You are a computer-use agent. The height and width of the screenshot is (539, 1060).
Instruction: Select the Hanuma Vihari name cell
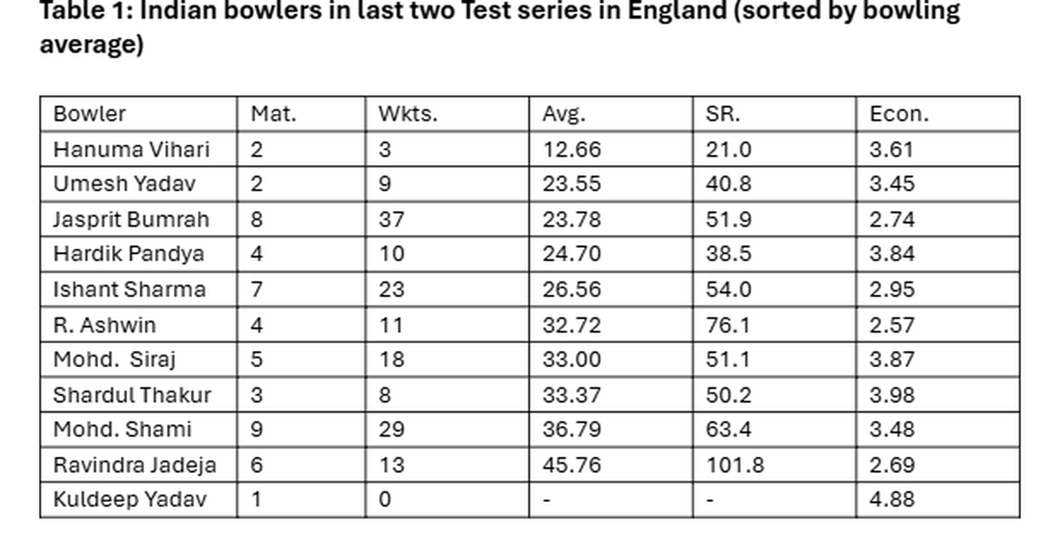(x=132, y=149)
